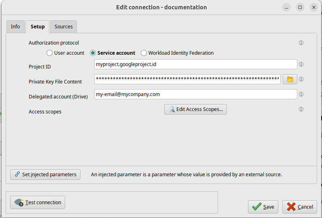322x218 pixels.
Task: Click info icon beside Access scopes
Action: pos(301,109)
